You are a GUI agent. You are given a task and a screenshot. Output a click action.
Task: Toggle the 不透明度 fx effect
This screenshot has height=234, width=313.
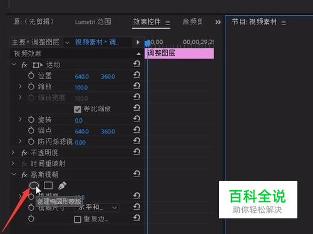click(x=24, y=153)
